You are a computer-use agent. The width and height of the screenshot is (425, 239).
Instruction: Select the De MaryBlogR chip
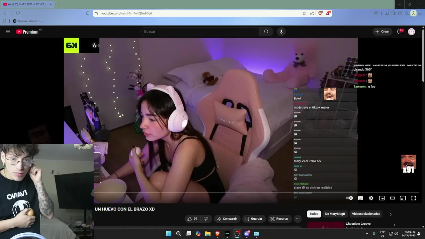point(335,214)
